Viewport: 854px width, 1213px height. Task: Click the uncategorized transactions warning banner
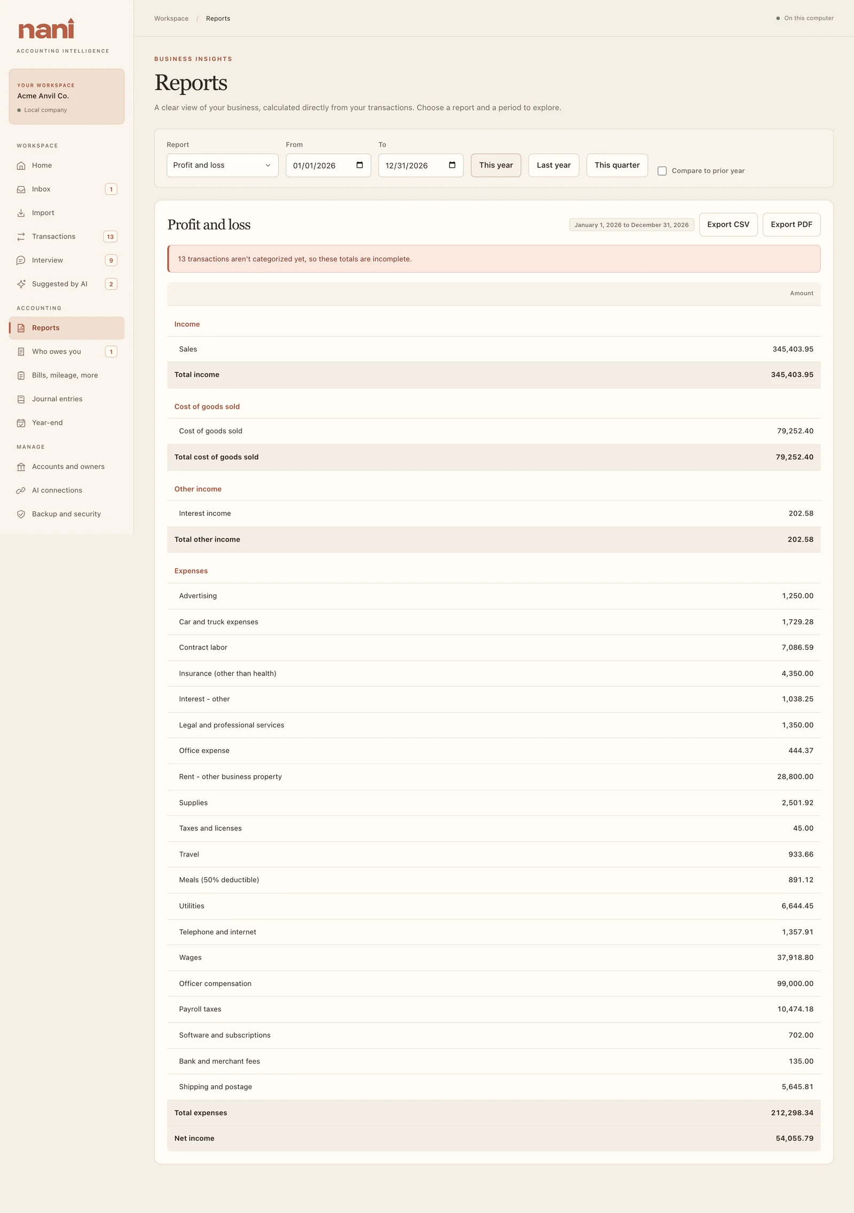[x=494, y=259]
